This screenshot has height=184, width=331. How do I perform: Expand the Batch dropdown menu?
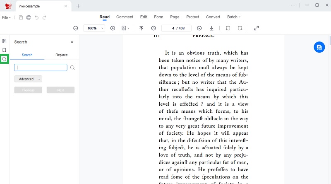coord(234,17)
